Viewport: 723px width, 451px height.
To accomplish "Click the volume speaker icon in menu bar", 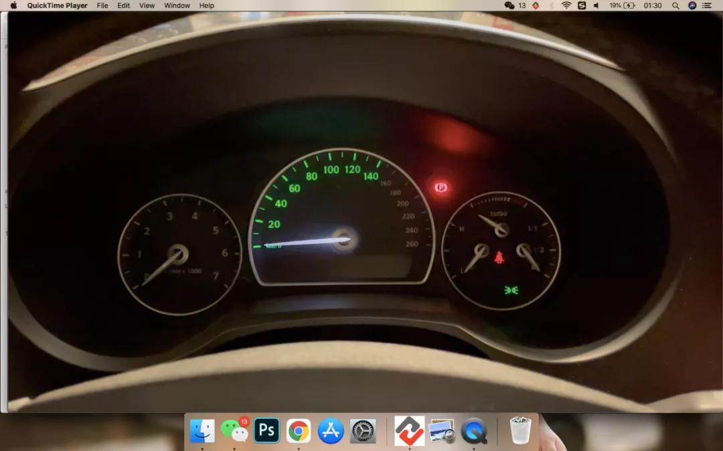I will pyautogui.click(x=596, y=5).
